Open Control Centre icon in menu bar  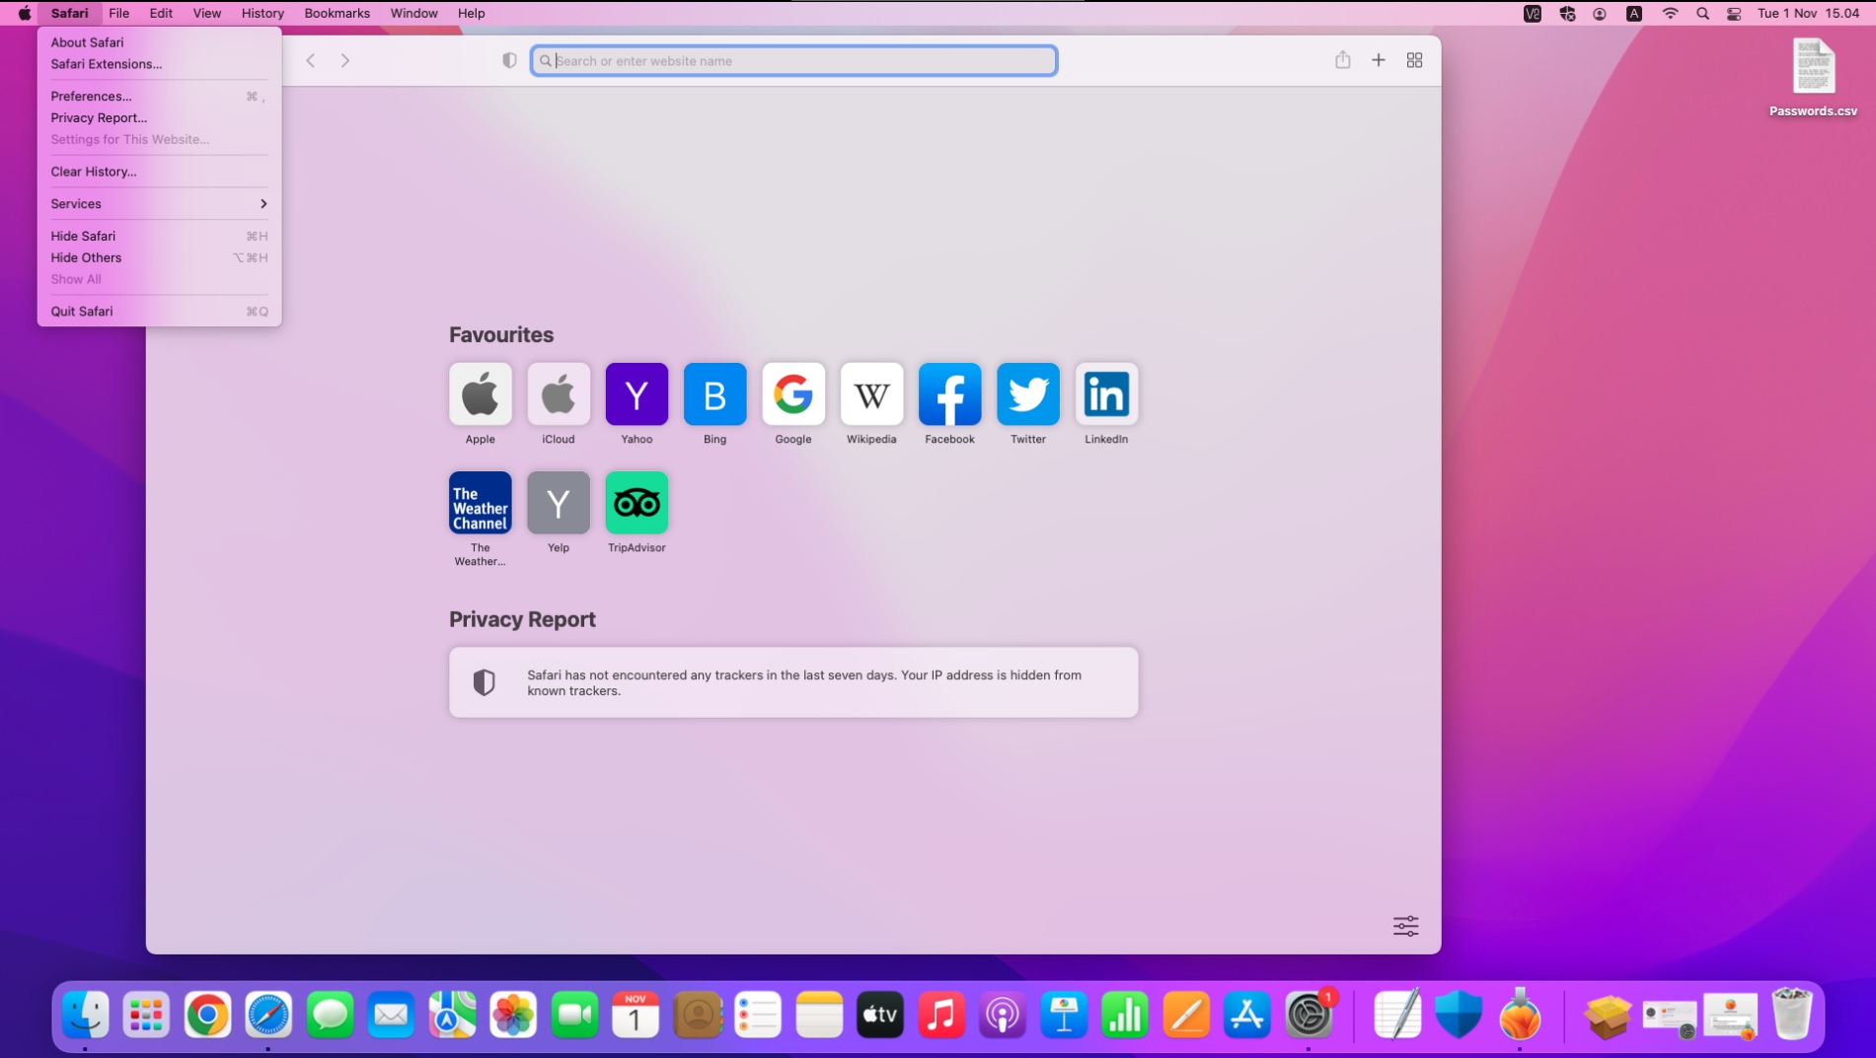click(x=1734, y=13)
